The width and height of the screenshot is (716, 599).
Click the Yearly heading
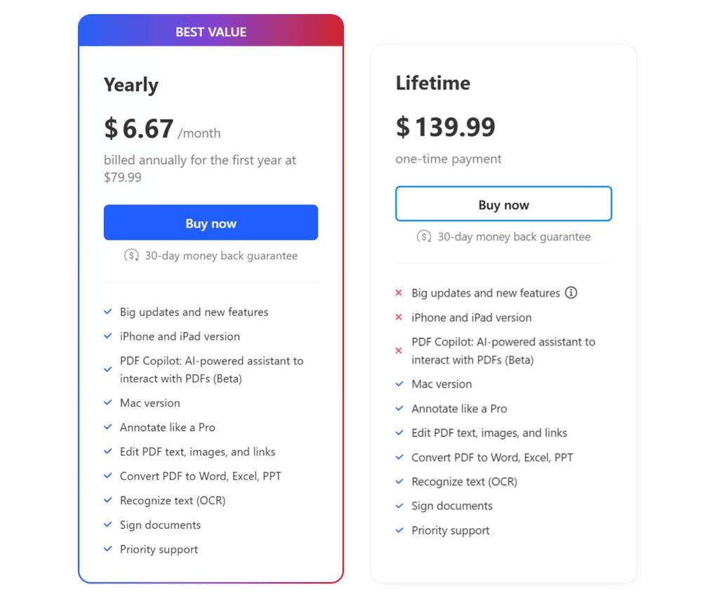(x=131, y=84)
